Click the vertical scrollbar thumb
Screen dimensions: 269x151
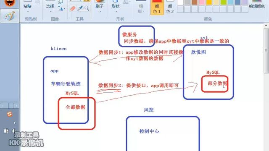point(266,51)
